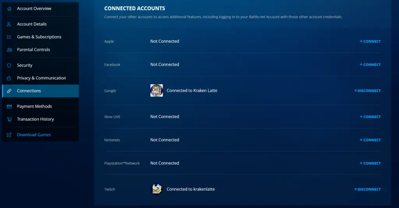Click 'Not Connected' status in Apple row
Image resolution: width=399 pixels, height=208 pixels.
(x=165, y=41)
